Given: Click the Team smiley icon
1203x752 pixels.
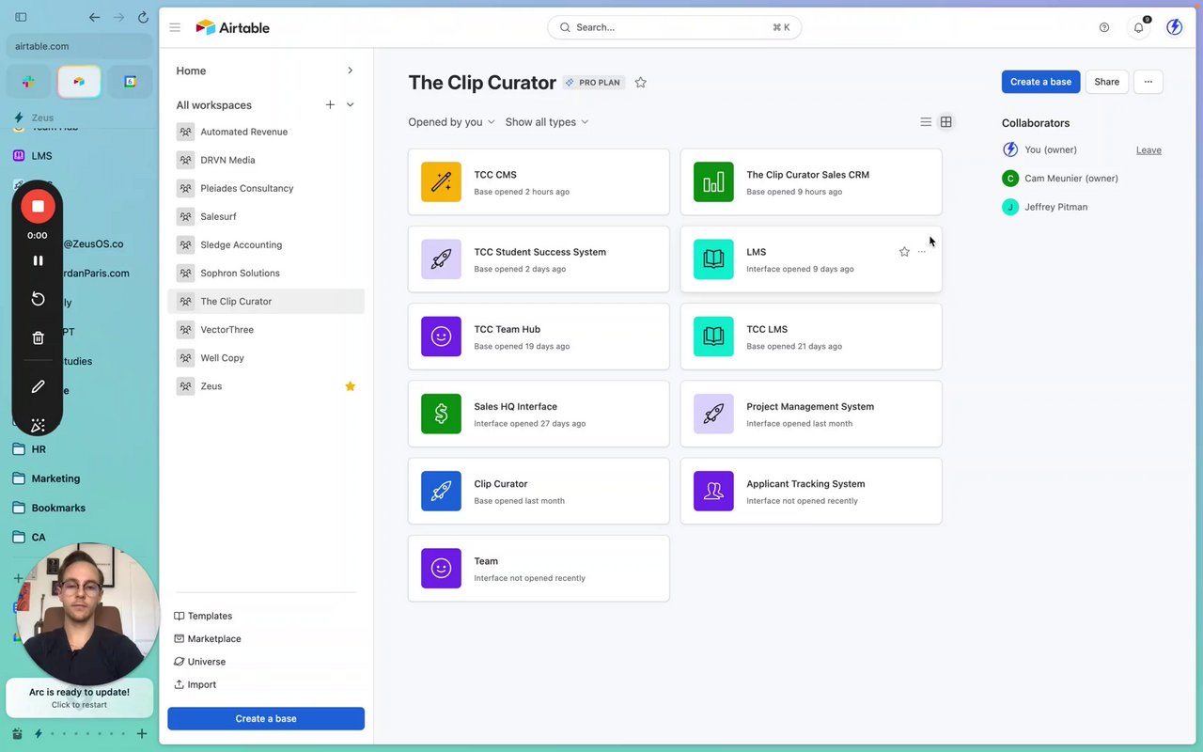Looking at the screenshot, I should [x=441, y=568].
